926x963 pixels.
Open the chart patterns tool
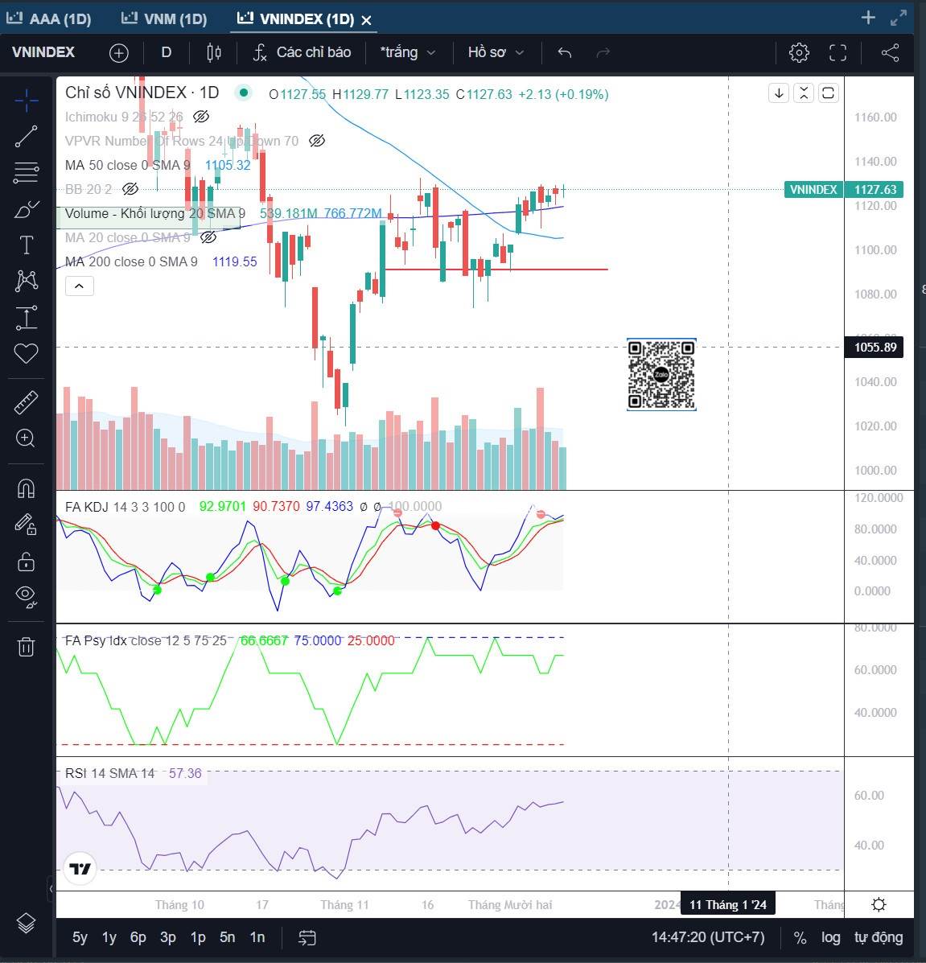click(x=26, y=282)
